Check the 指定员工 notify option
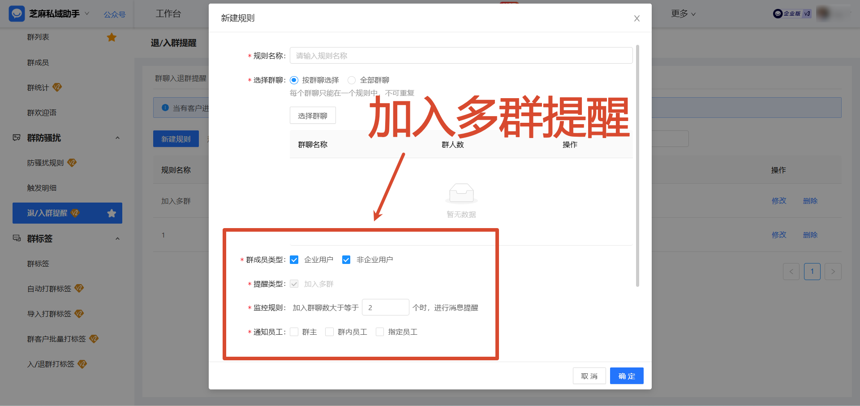 [380, 332]
